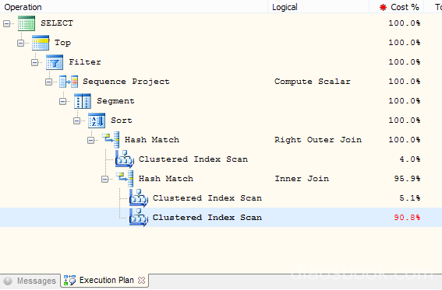Viewport: 442px width, 290px height.
Task: Collapse the Segment node
Action: [62, 101]
